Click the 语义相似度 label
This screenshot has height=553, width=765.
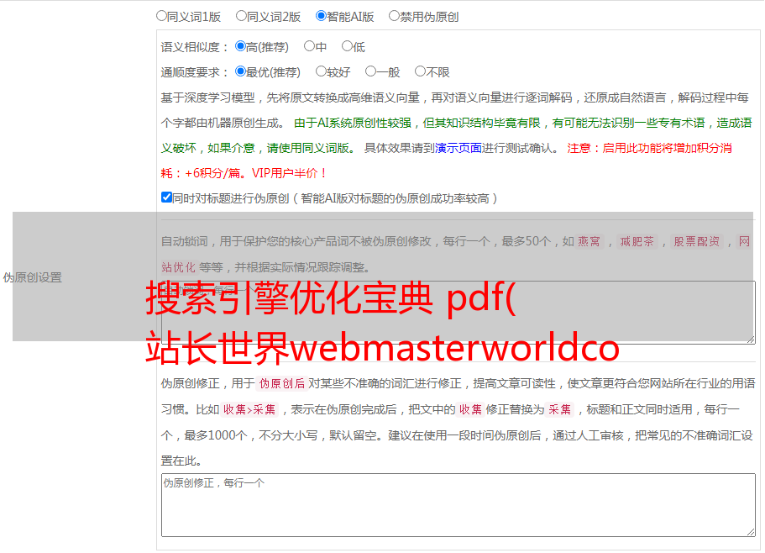coord(195,47)
